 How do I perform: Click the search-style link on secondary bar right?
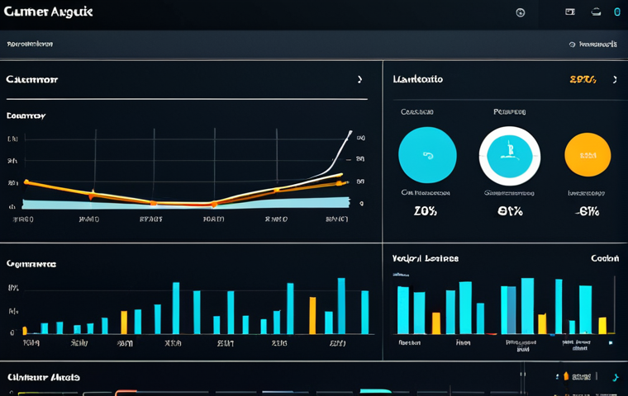pyautogui.click(x=594, y=44)
